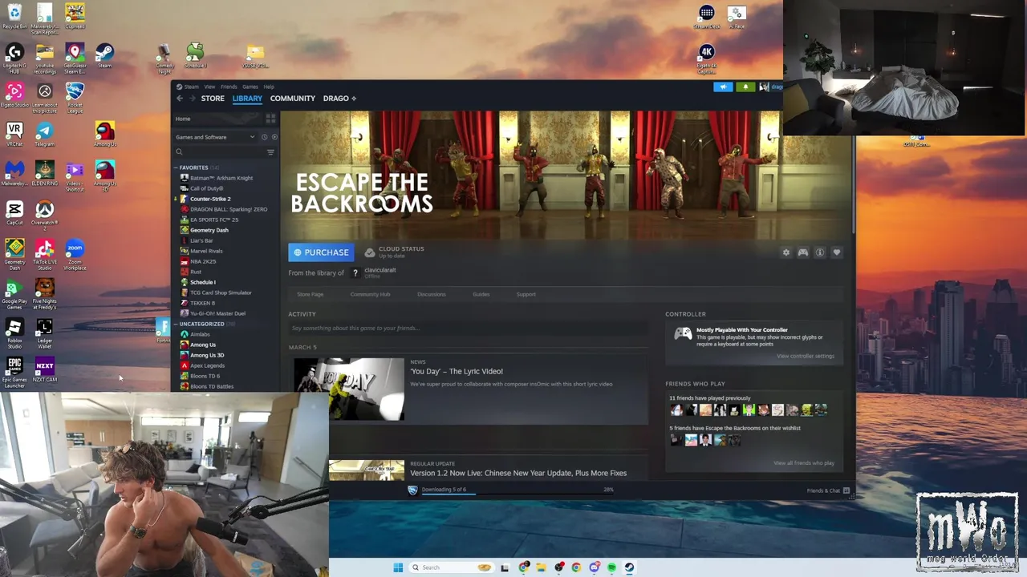Open game info icon next to controller

pyautogui.click(x=820, y=252)
